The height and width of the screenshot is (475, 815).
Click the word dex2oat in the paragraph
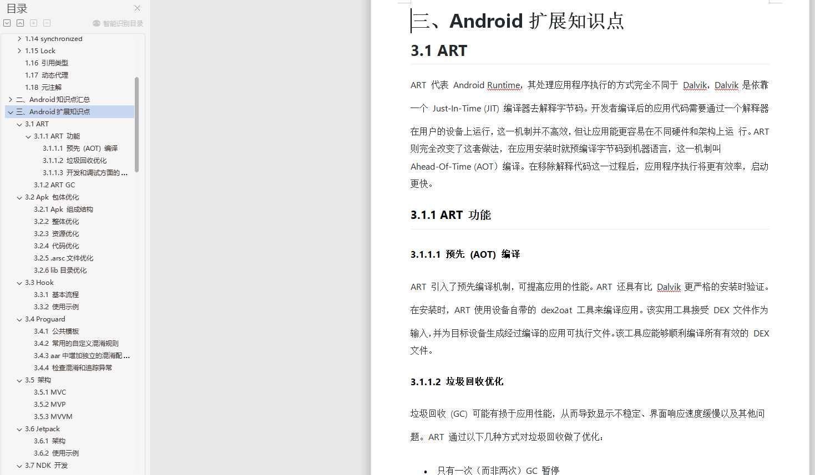556,310
